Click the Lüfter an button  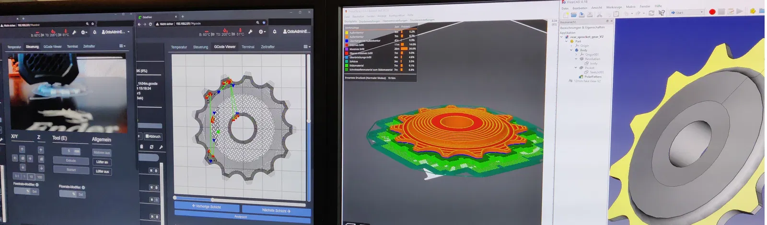(102, 162)
